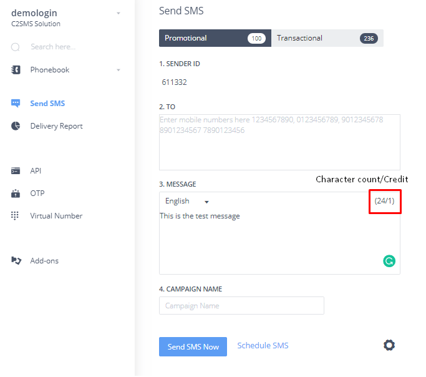The width and height of the screenshot is (426, 377).
Task: Click the Phonebook sidebar icon
Action: [16, 70]
